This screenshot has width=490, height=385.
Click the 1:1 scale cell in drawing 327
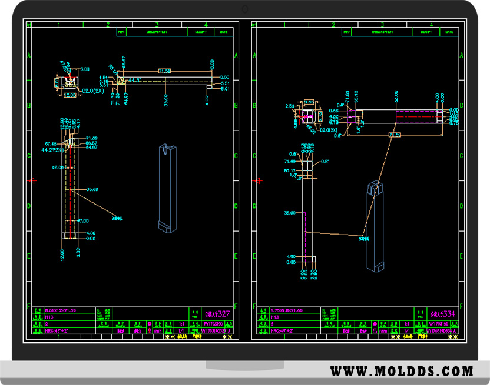181,324
